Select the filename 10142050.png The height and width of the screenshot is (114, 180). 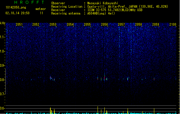[16, 7]
